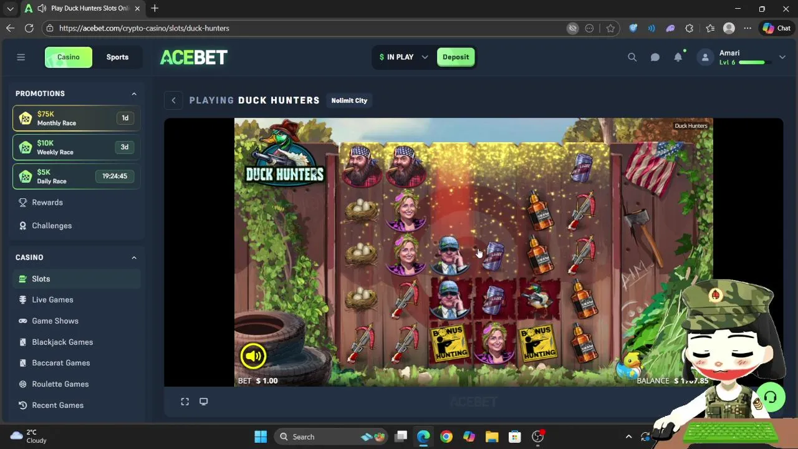Open the Windows Start menu
798x449 pixels.
coord(261,437)
